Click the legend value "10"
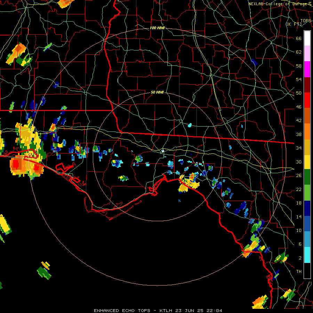The image size is (313, 313). [299, 230]
